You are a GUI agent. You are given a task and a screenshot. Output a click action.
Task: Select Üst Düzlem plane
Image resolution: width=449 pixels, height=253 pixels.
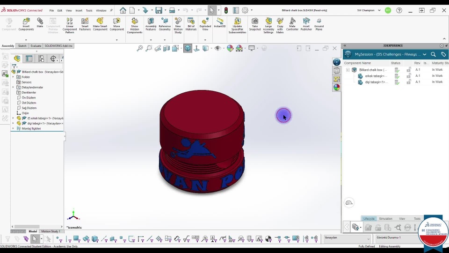tap(29, 103)
